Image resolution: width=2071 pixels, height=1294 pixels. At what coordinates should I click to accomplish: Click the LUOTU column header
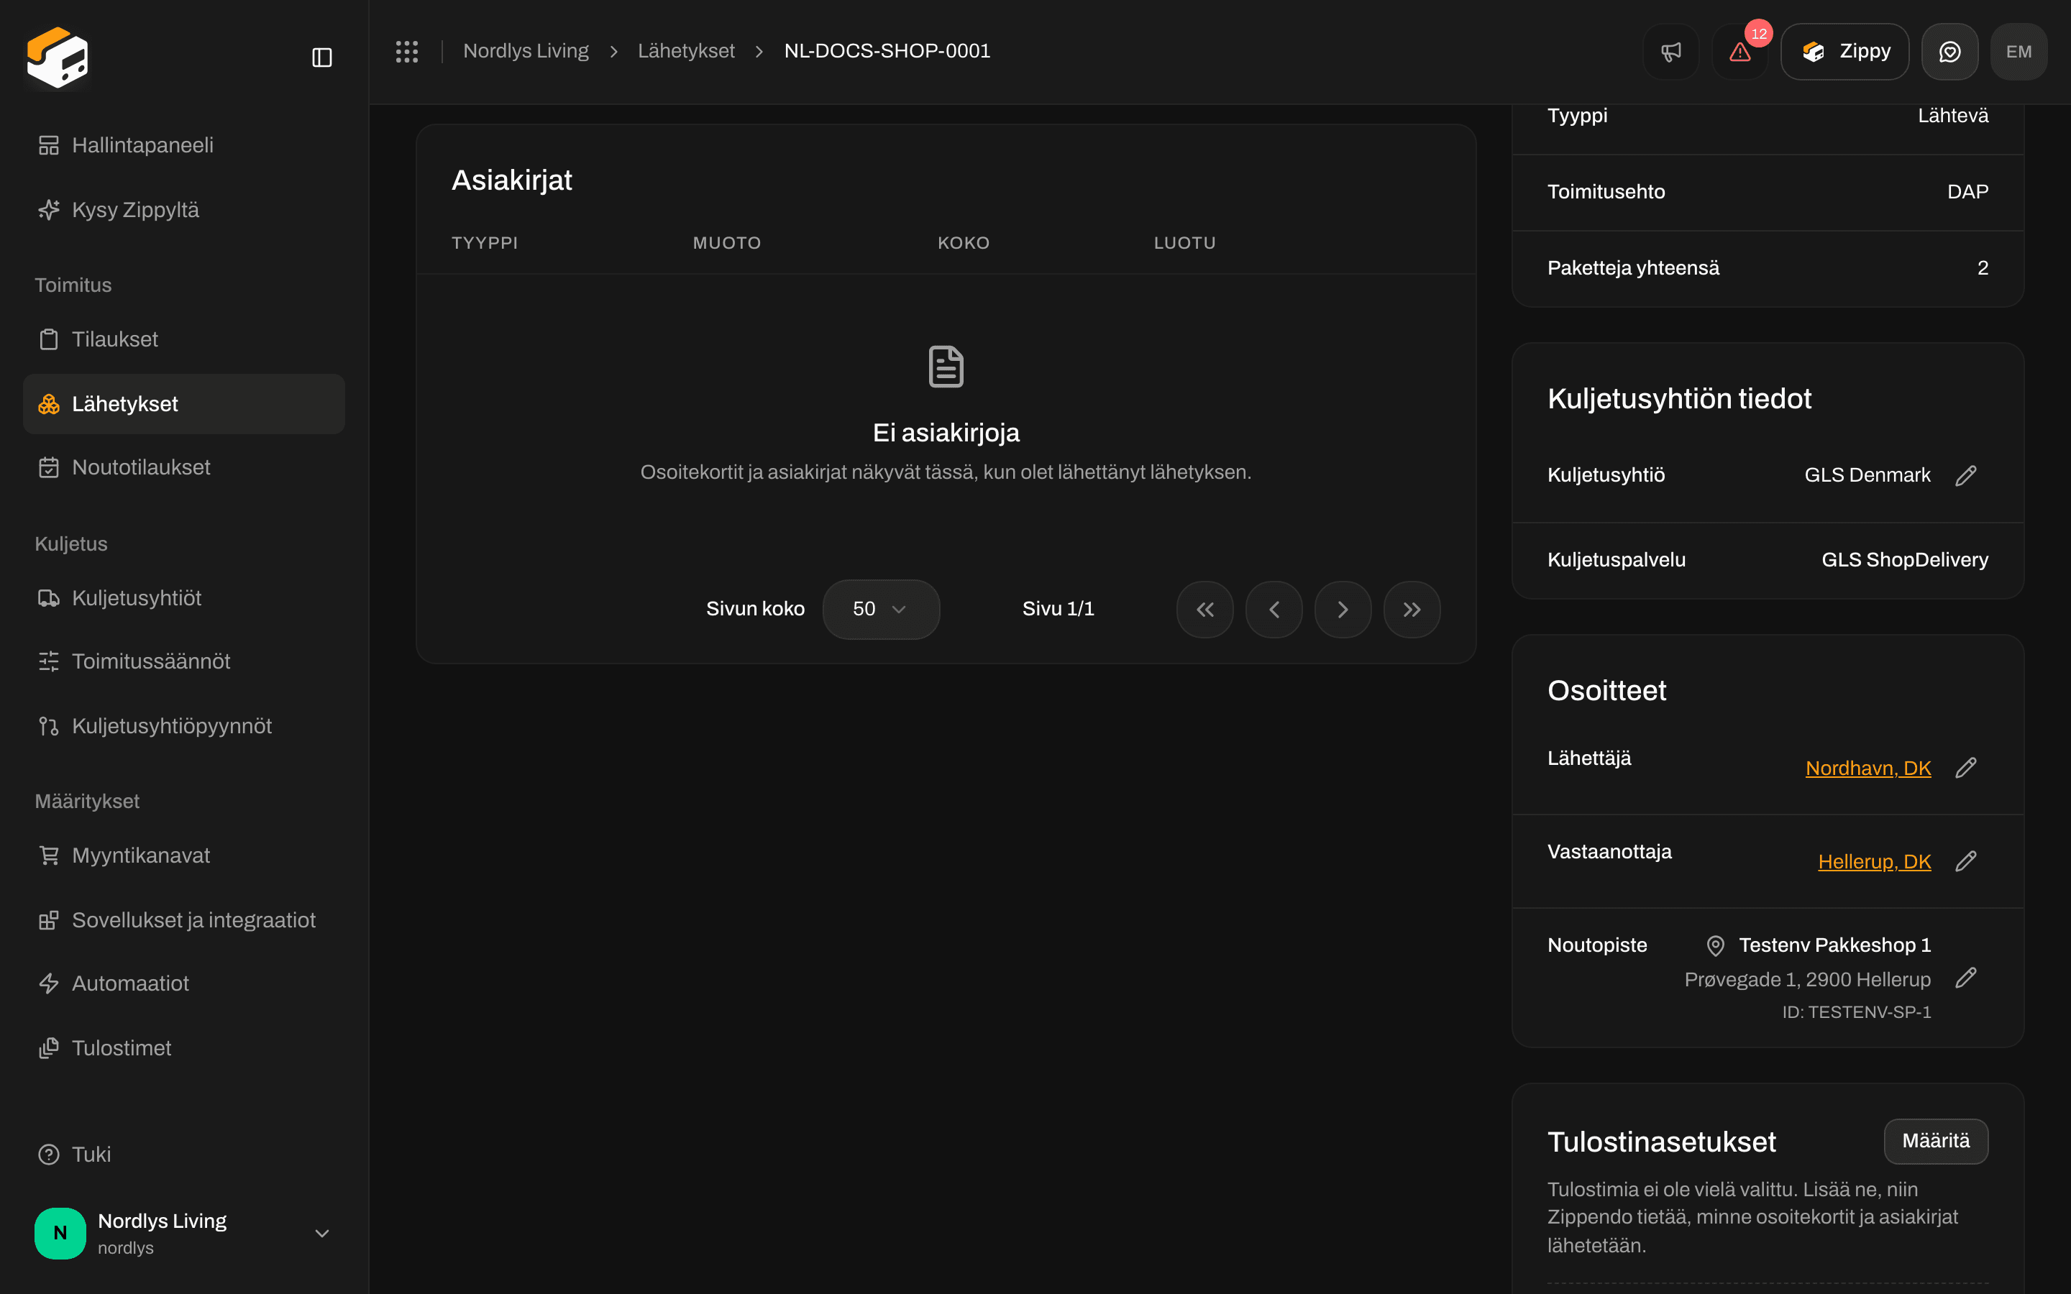tap(1184, 243)
